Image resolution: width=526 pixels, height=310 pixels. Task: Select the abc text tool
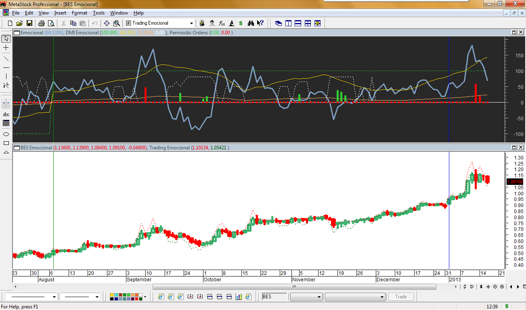(x=6, y=115)
